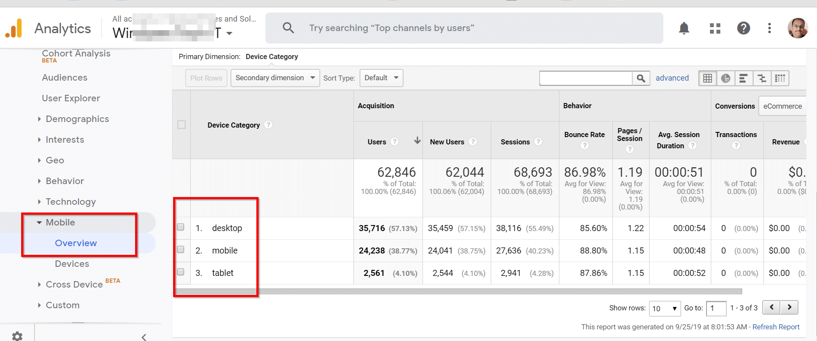Click the Go to page input
Viewport: 817px width, 341px height.
coord(716,308)
